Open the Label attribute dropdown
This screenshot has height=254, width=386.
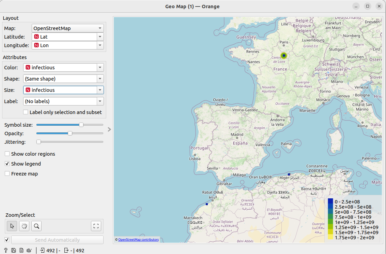coord(63,101)
